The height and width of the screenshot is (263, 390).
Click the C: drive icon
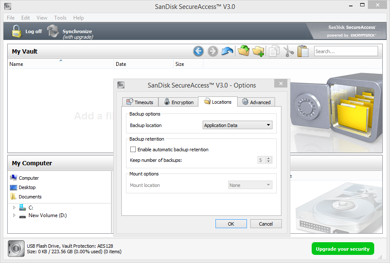click(x=23, y=207)
